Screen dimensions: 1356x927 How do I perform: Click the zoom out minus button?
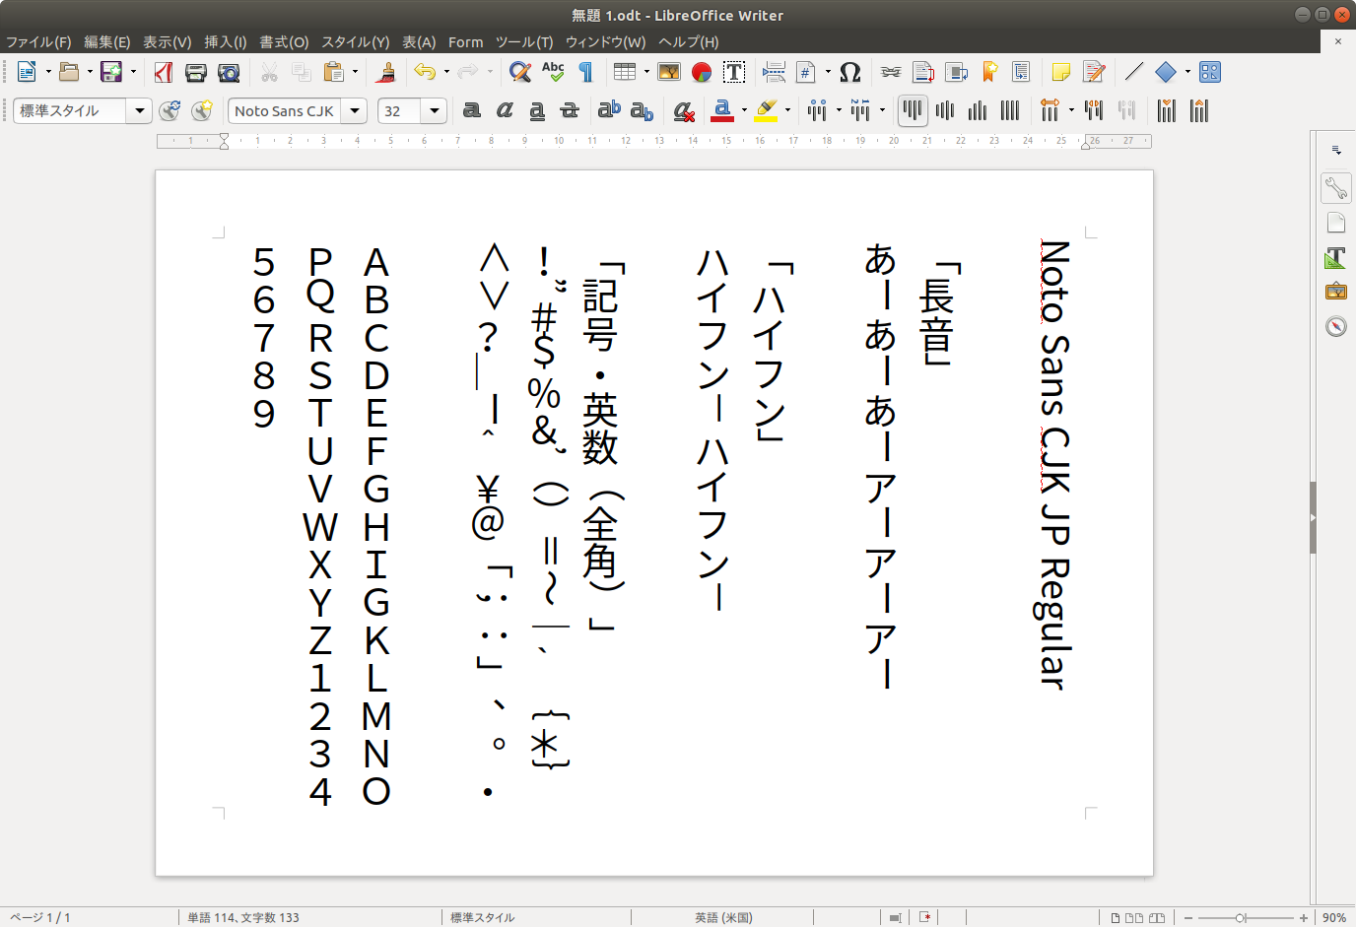tap(1188, 918)
